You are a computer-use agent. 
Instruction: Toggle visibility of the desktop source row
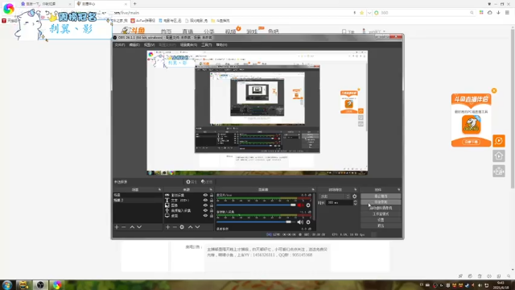click(x=205, y=216)
